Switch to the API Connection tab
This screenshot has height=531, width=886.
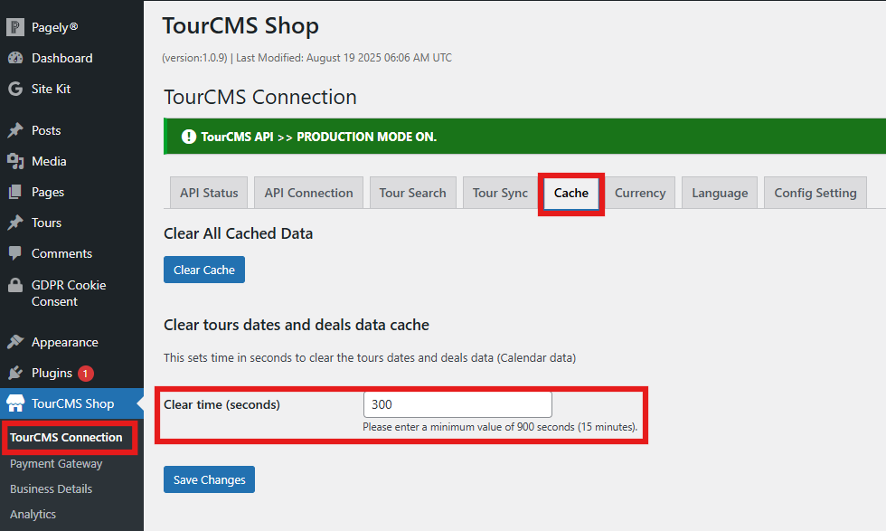308,193
